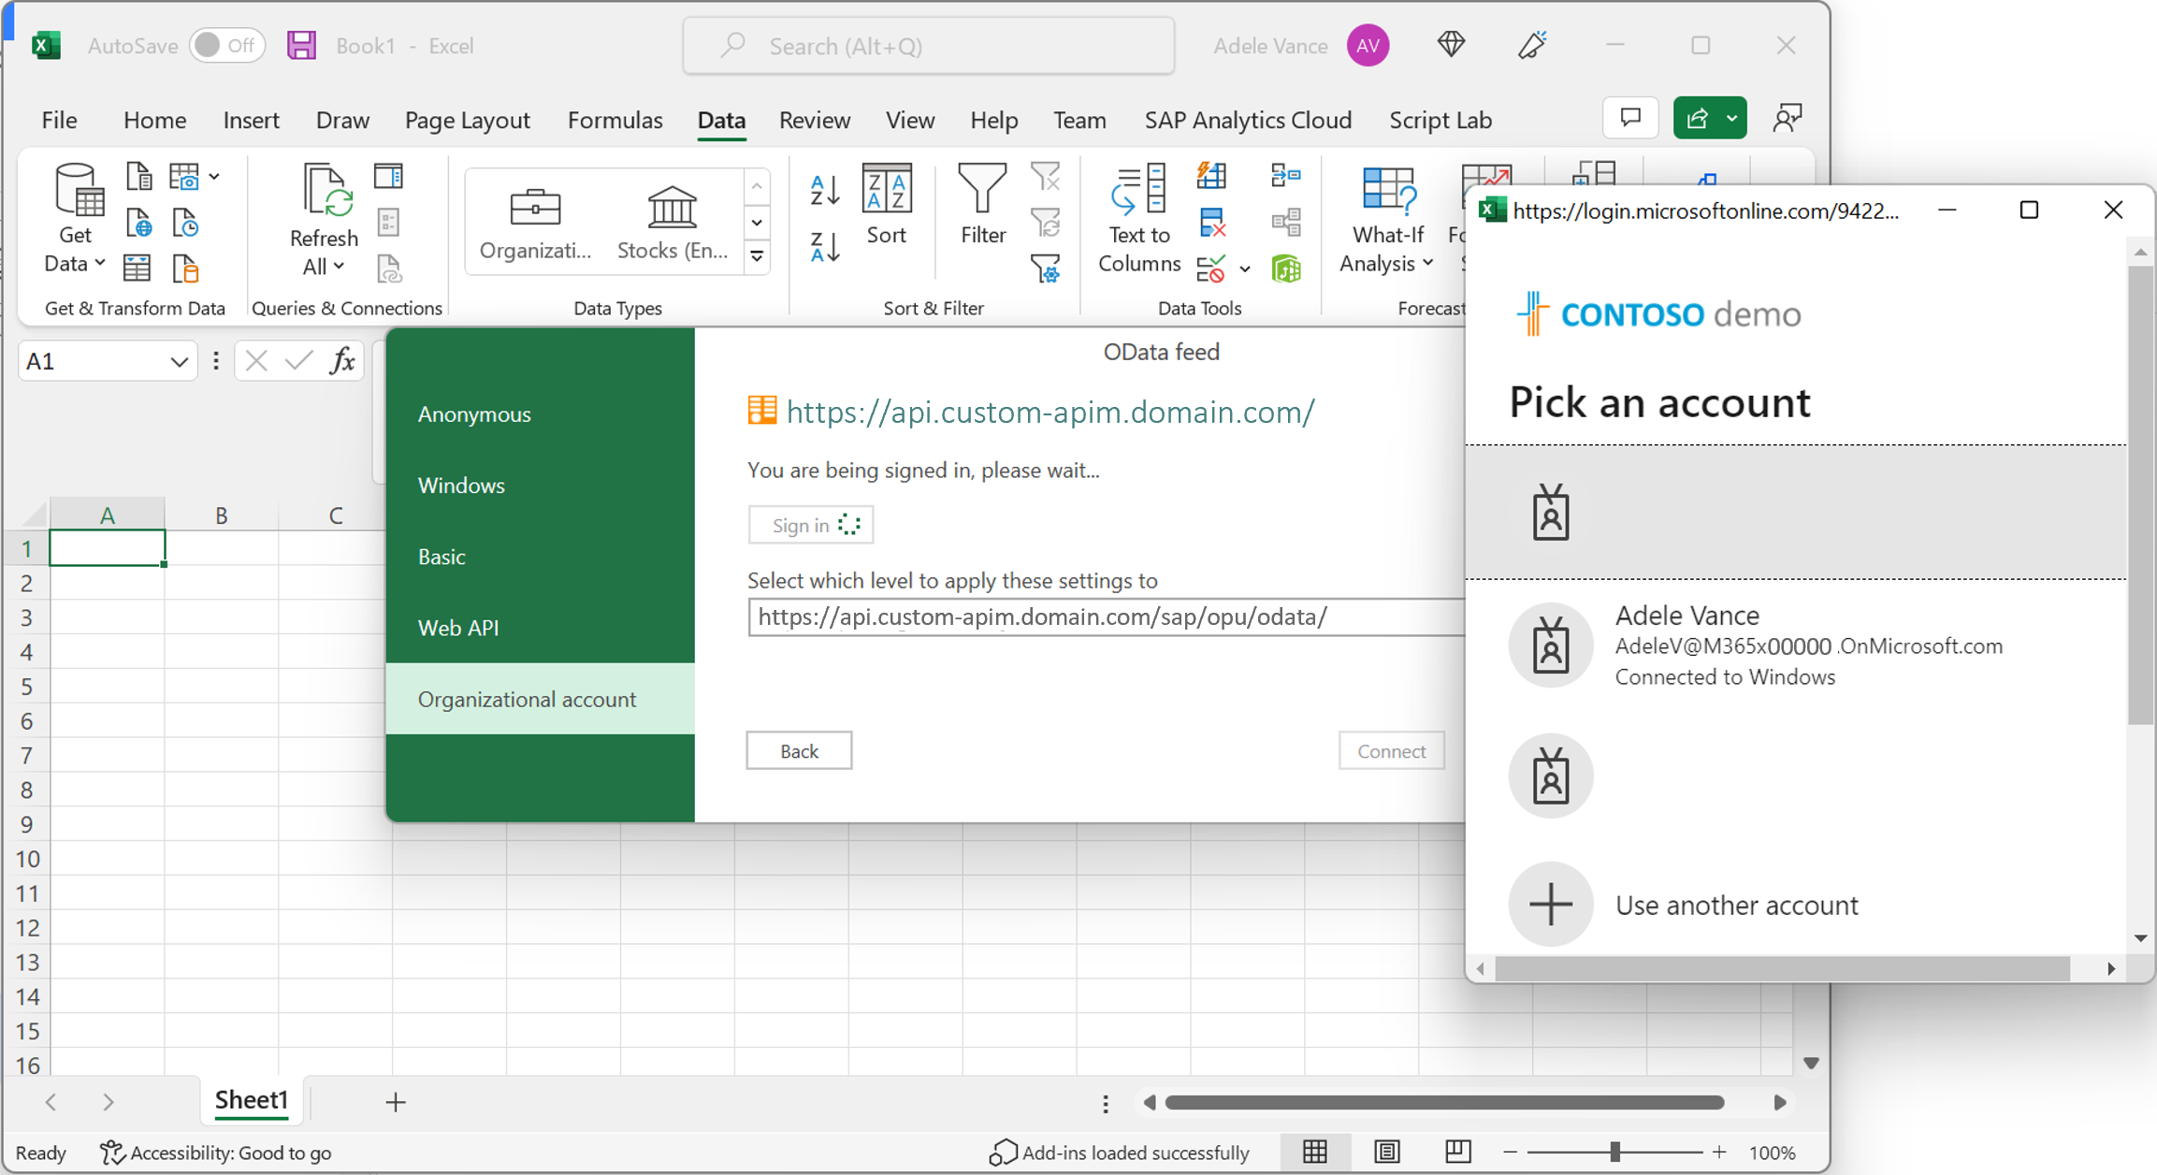Viewport: 2157px width, 1175px height.
Task: Click the Script Lab menu item
Action: tap(1438, 119)
